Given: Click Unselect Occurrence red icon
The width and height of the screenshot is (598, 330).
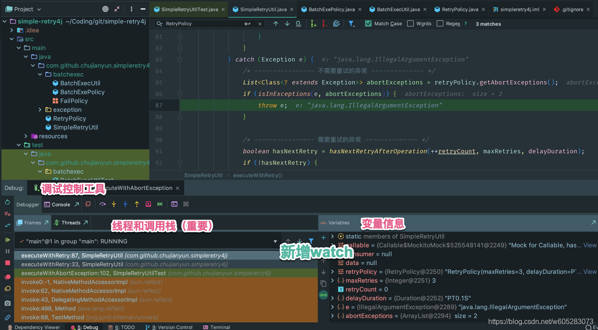Looking at the screenshot, I should (x=325, y=24).
